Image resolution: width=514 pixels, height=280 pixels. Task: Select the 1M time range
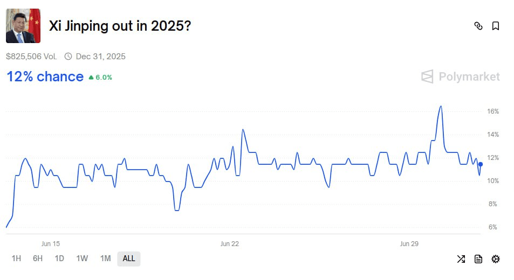[x=106, y=259]
